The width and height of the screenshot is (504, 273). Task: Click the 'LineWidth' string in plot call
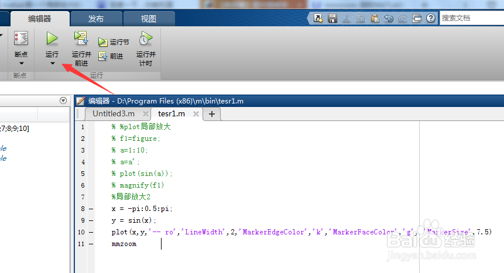click(x=204, y=232)
